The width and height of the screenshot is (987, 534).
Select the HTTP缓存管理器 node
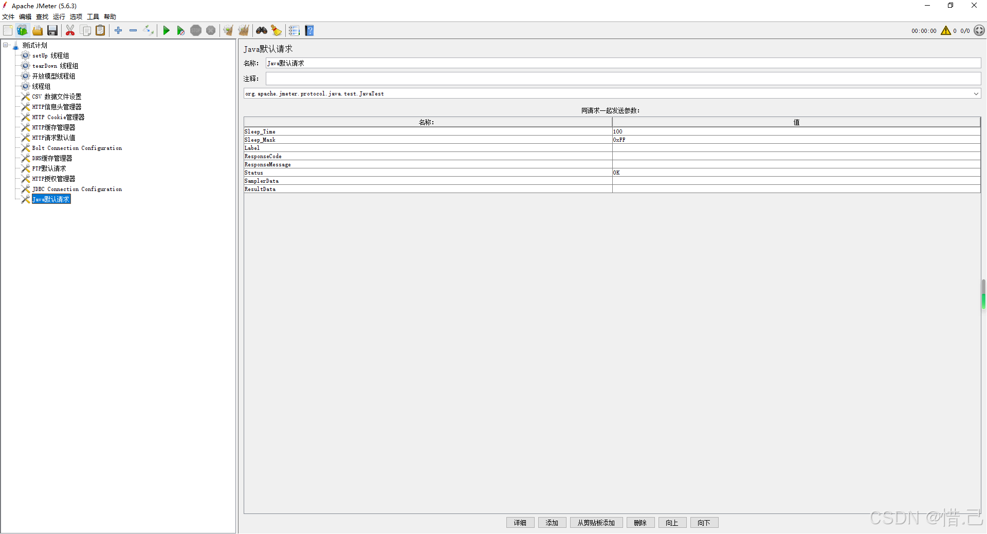point(53,127)
